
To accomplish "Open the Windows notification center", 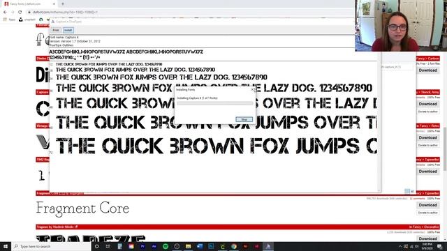I will pyautogui.click(x=439, y=246).
